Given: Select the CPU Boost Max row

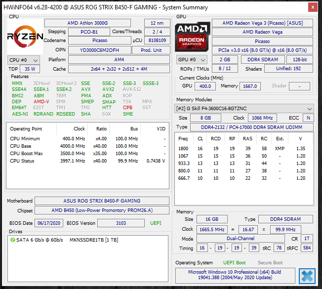Looking at the screenshot, I should [88, 154].
